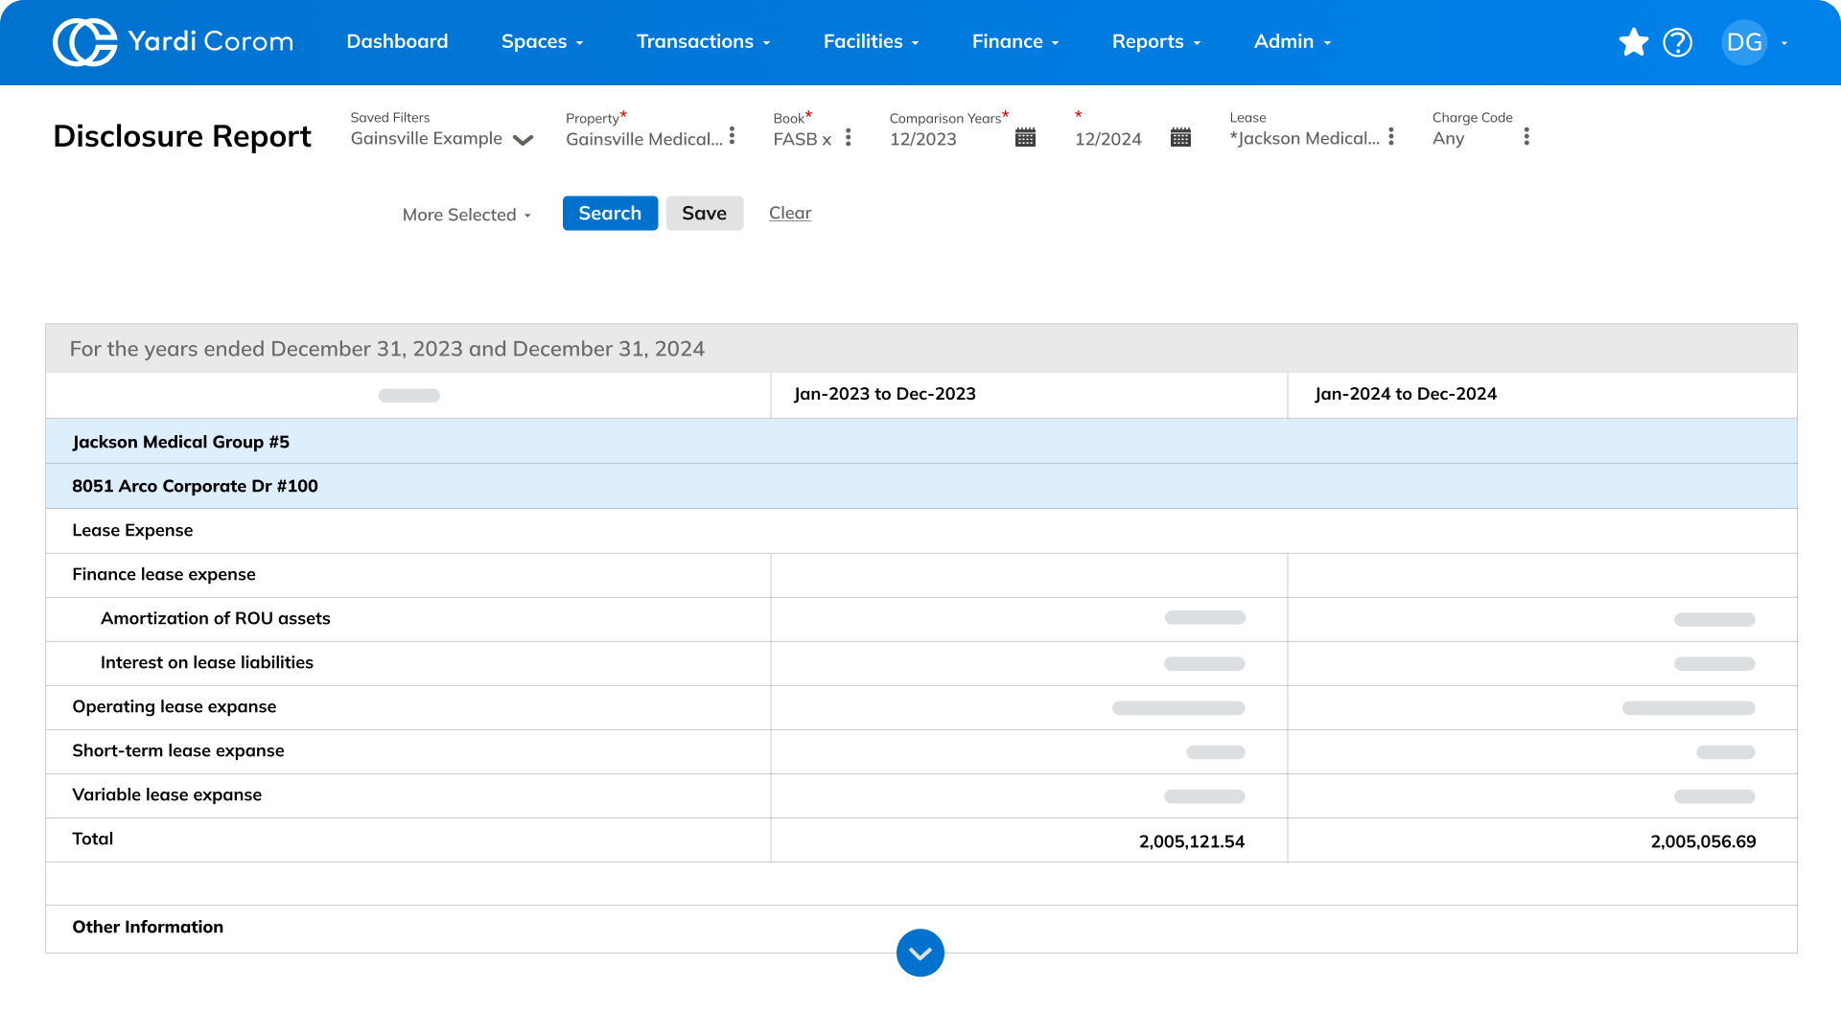Screen dimensions: 1841x1035
Task: Click the Save button
Action: pyautogui.click(x=704, y=213)
